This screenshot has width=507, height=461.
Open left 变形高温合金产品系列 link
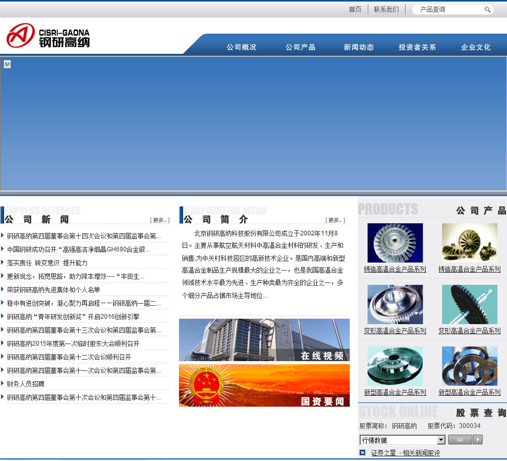coord(395,331)
